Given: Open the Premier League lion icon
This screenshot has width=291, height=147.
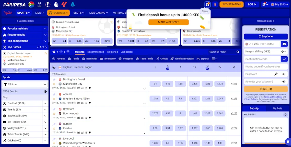Looking at the screenshot, I should [x=56, y=4].
